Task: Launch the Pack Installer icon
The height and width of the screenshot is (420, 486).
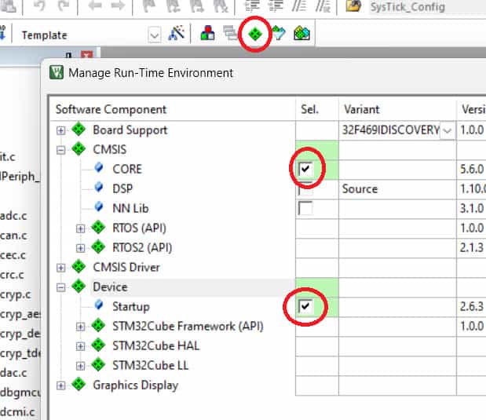Action: click(301, 34)
